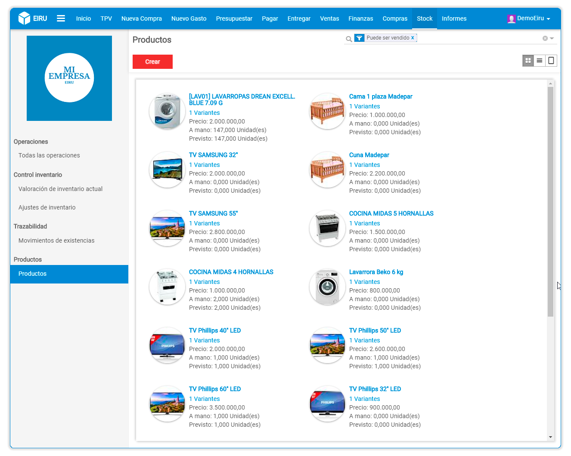Click the Mi Empresa company logo
The image size is (571, 456).
tap(69, 78)
